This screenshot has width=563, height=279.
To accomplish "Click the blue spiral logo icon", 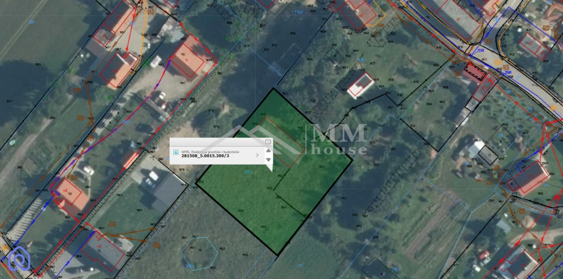I will (x=18, y=257).
